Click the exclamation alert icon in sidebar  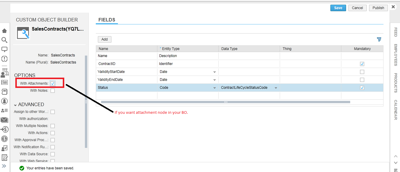(x=4, y=59)
